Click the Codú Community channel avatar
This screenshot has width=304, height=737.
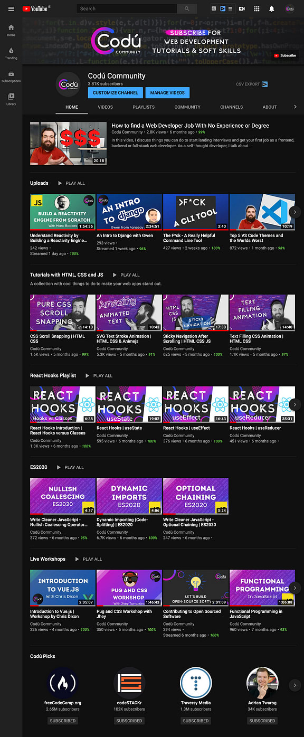(69, 84)
